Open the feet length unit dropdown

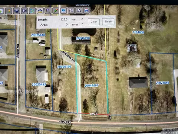(77, 19)
